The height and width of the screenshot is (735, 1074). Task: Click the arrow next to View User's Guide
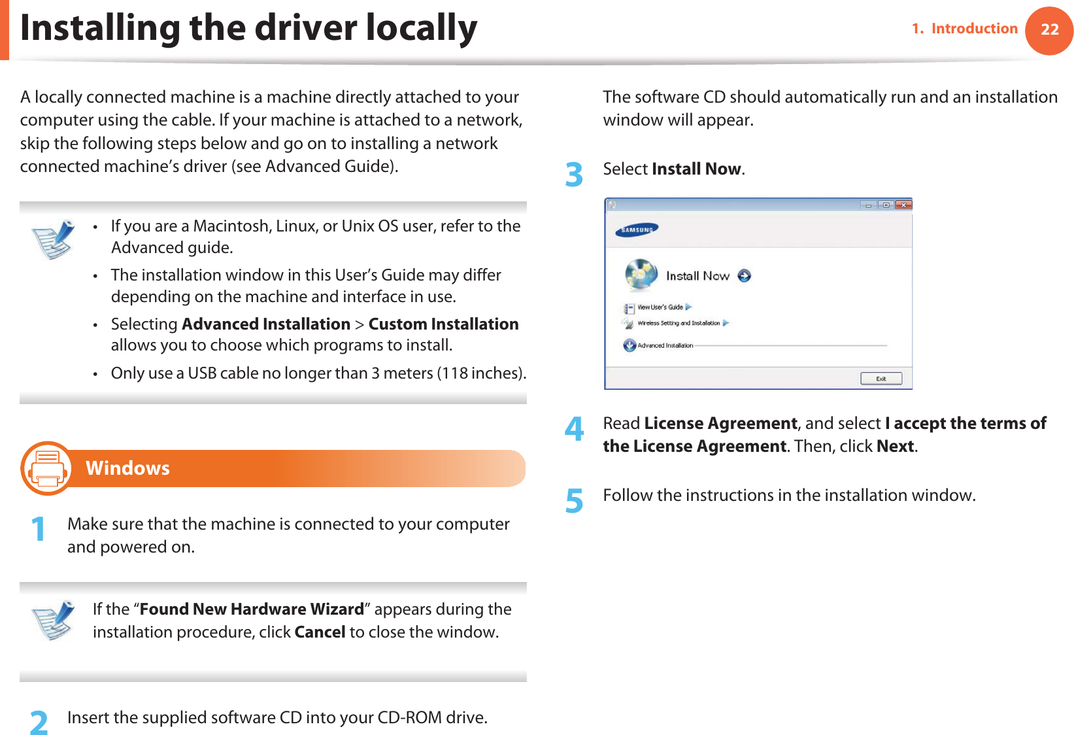point(688,307)
